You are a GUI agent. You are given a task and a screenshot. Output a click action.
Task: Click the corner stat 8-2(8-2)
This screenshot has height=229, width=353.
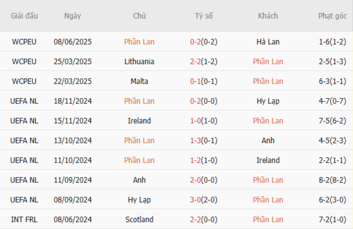332,180
